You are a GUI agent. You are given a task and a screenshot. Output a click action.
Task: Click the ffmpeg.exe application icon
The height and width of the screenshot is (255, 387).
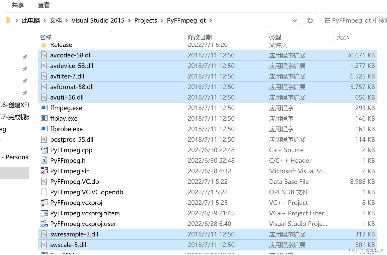[x=44, y=108]
